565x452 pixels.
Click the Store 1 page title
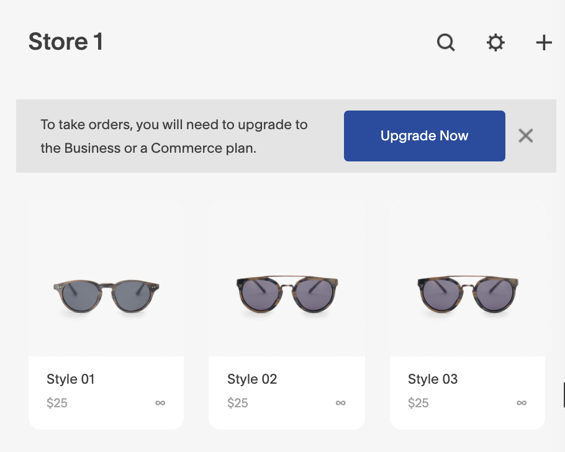point(65,42)
